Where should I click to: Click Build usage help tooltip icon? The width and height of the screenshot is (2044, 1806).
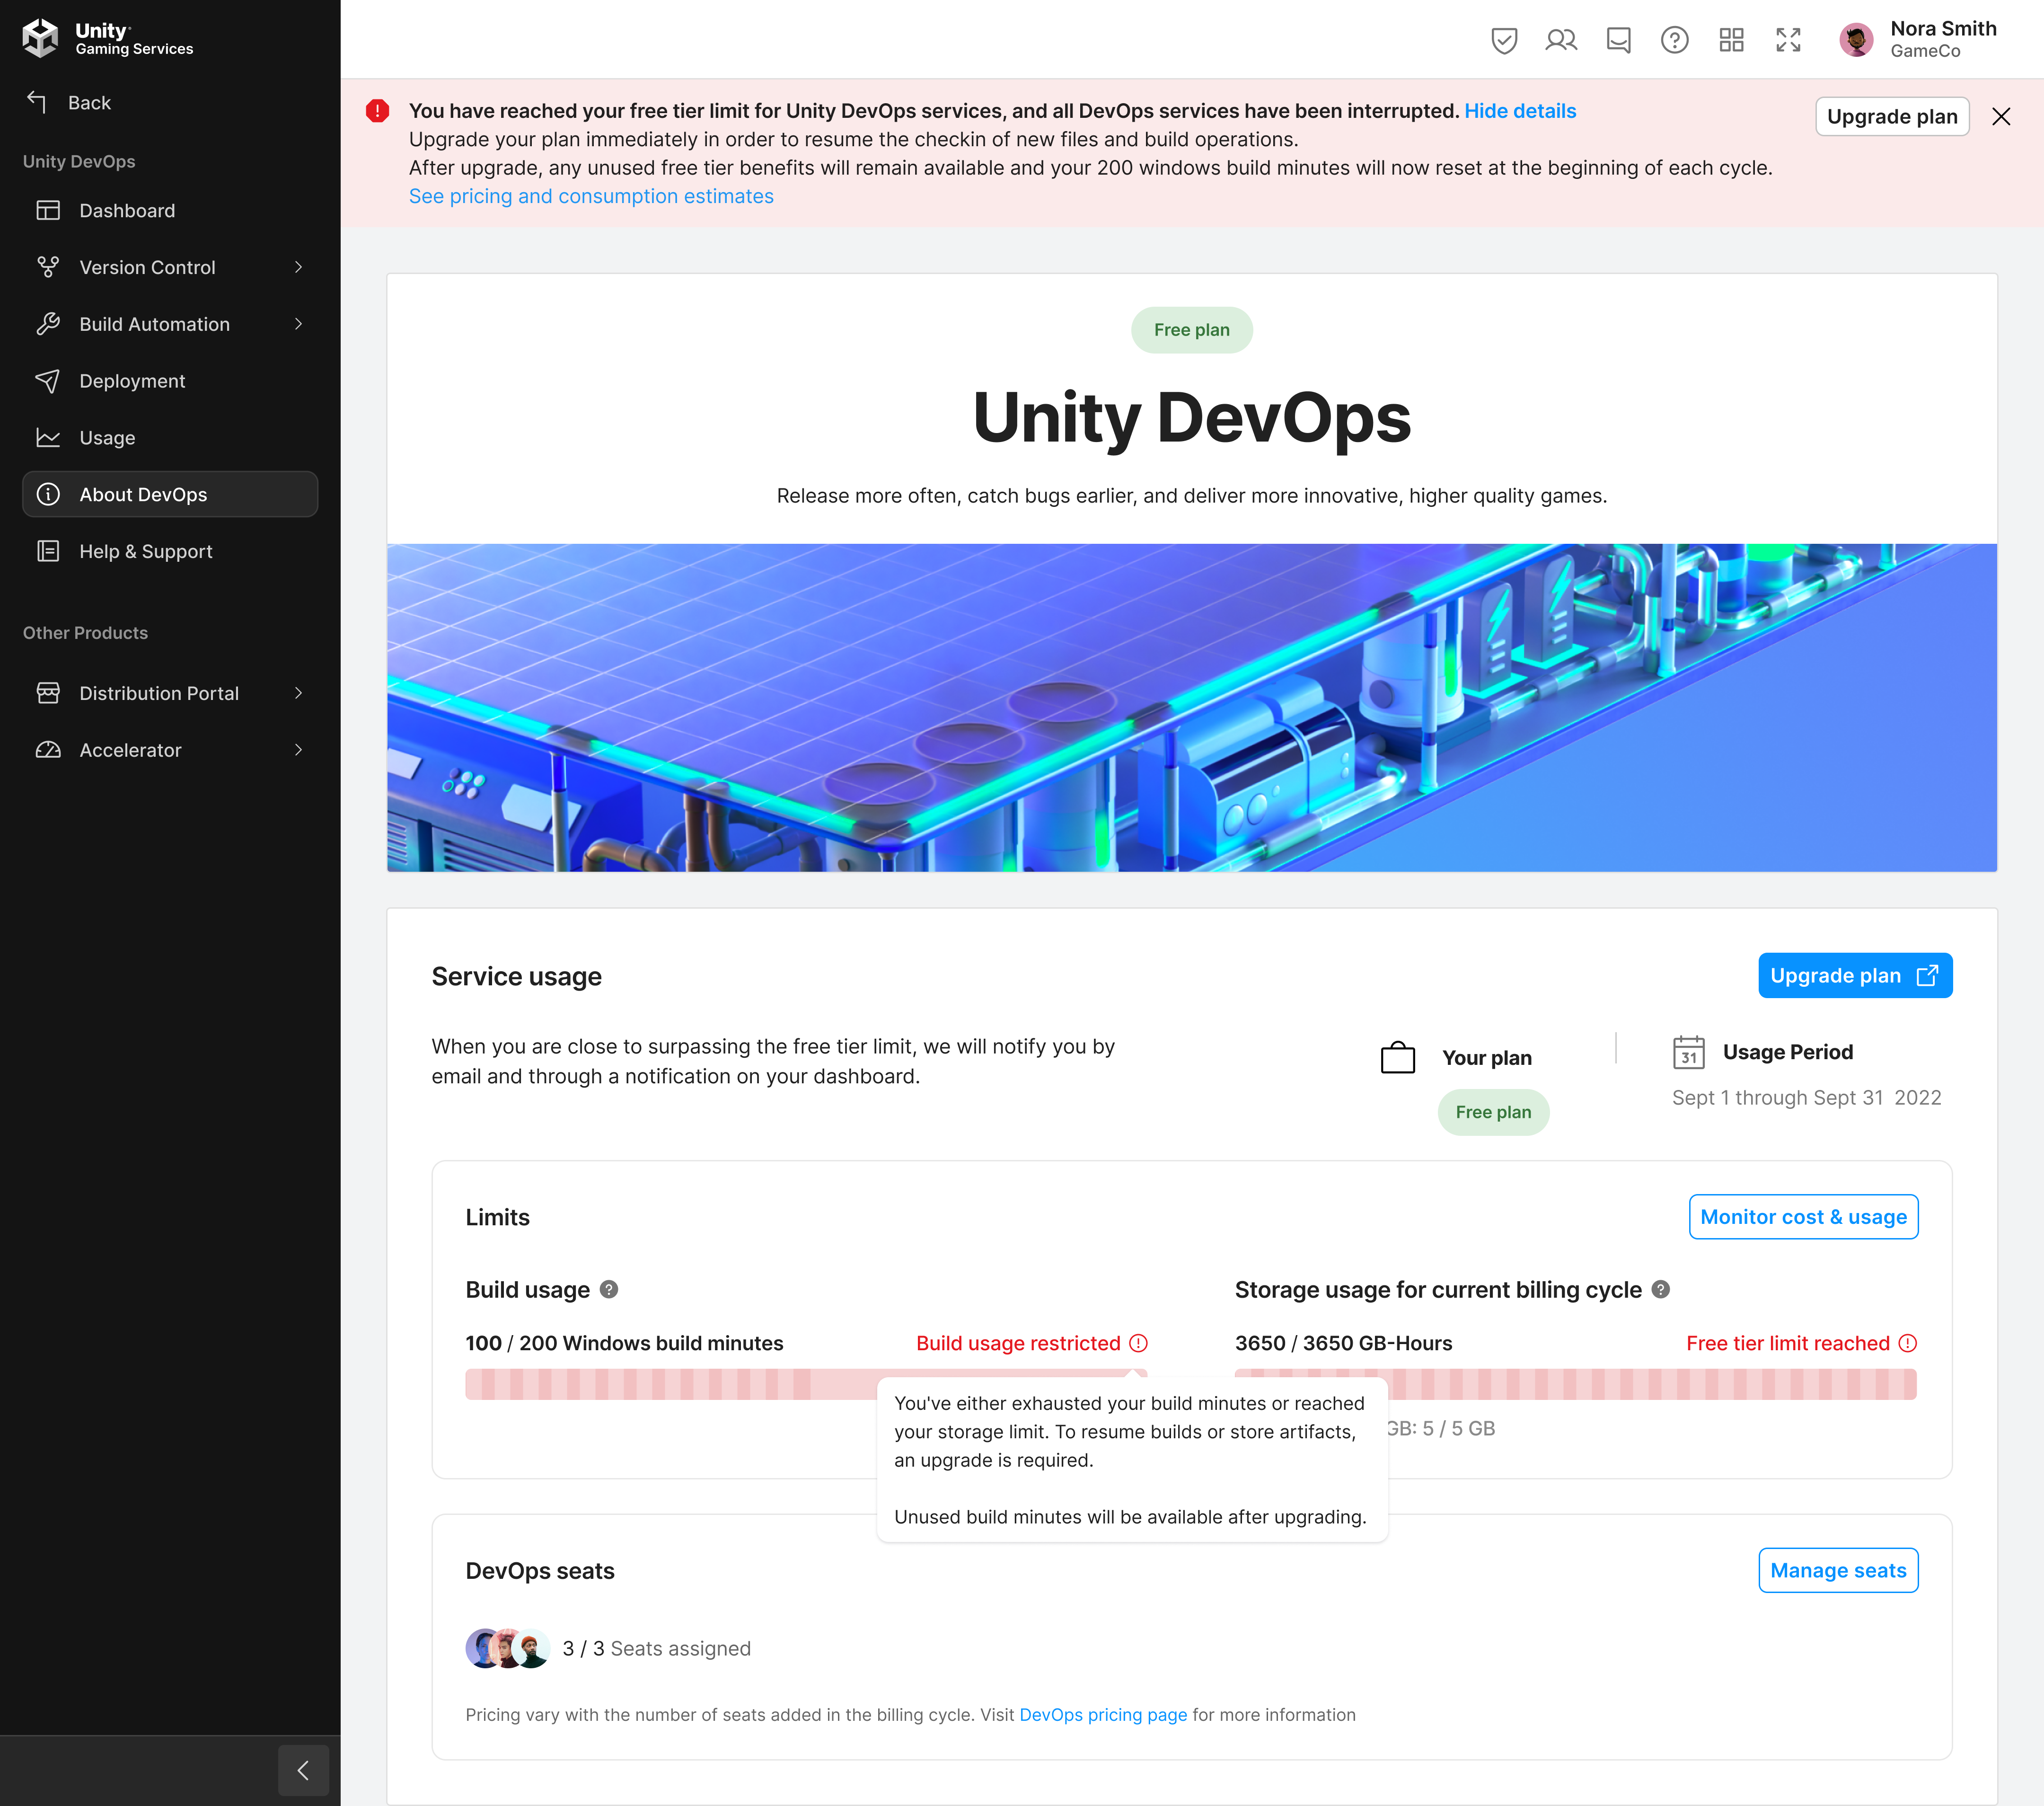pos(609,1290)
